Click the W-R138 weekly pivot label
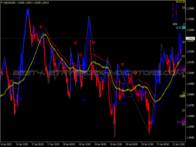 pyautogui.click(x=181, y=2)
